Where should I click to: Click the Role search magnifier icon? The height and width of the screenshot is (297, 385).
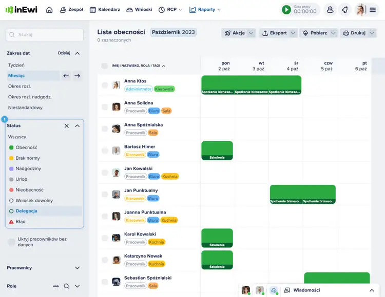tap(66, 286)
